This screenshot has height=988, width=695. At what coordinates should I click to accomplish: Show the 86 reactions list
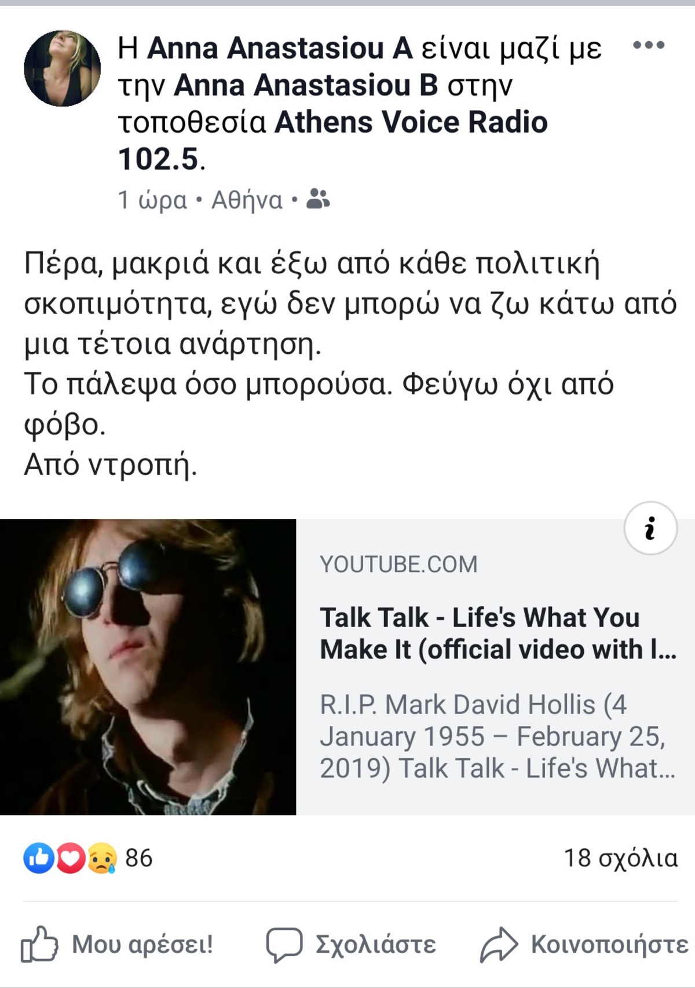coord(139,858)
